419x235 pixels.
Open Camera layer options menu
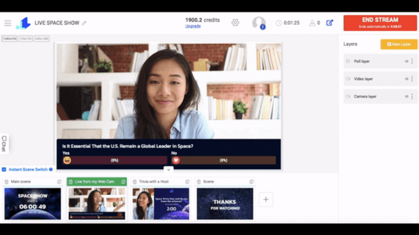[412, 97]
